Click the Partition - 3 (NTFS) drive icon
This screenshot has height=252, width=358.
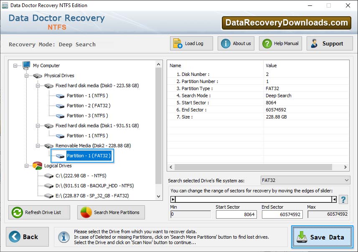[x=60, y=116]
